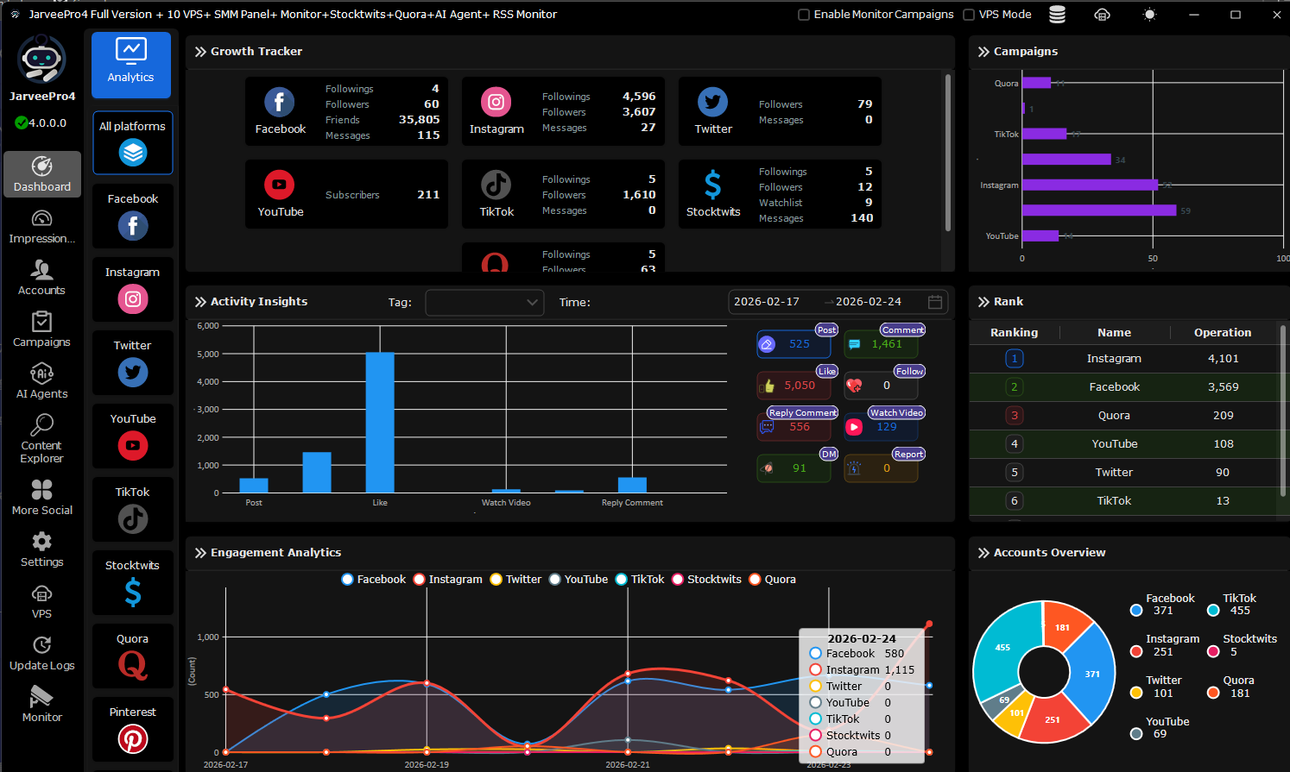1290x772 pixels.
Task: Click the Like count 5,050 button
Action: click(x=794, y=386)
